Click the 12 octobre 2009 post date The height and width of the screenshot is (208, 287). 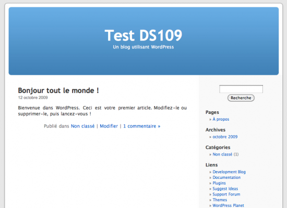33,98
